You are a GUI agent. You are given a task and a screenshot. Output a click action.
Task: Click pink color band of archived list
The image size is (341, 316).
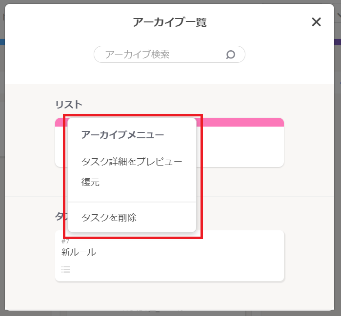click(239, 122)
